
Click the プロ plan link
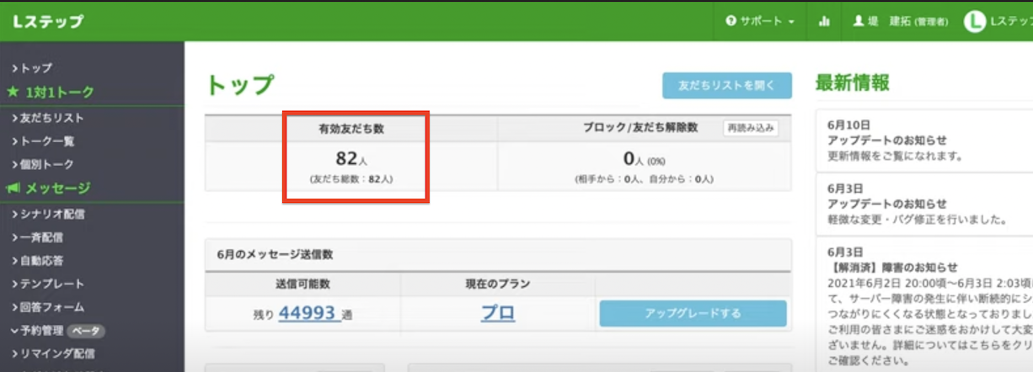point(498,314)
